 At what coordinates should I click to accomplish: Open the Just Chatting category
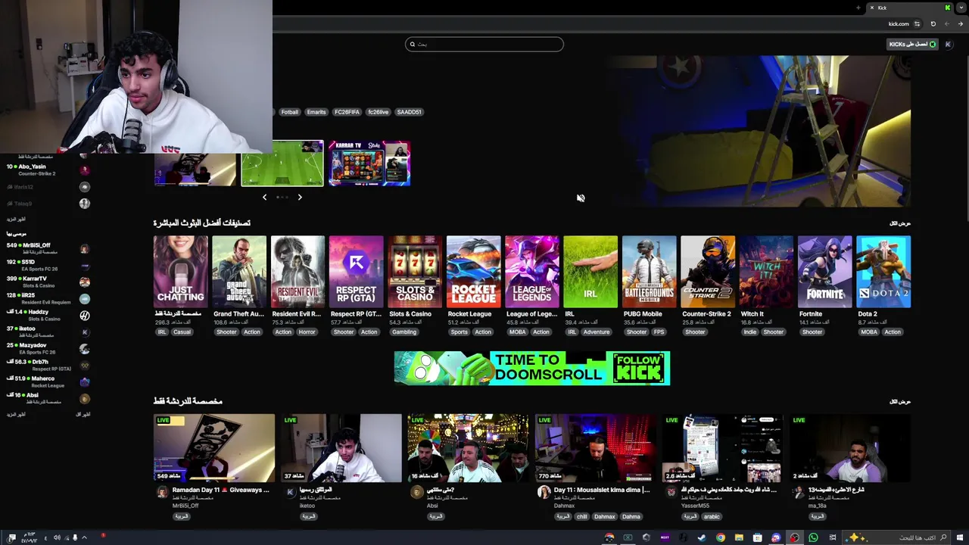(x=180, y=272)
